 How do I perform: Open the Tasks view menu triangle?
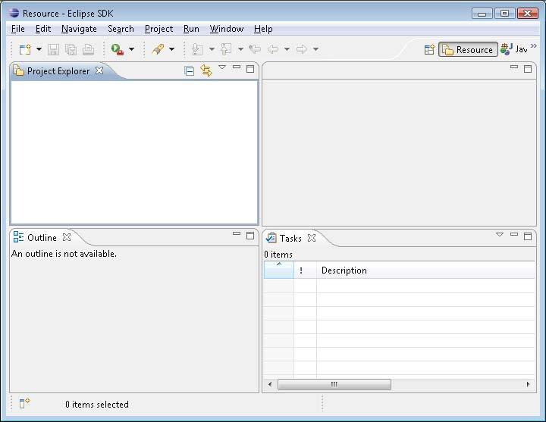point(500,234)
